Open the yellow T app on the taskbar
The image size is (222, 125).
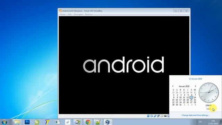47,122
